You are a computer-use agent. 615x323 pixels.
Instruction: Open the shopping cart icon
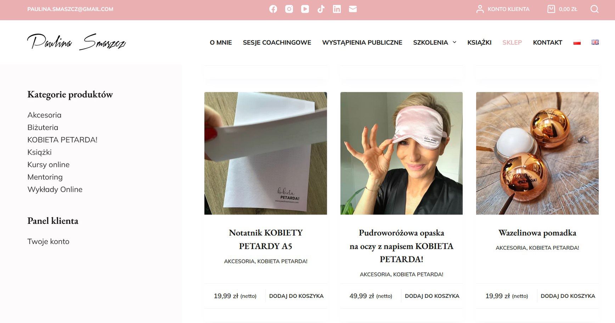[x=551, y=9]
